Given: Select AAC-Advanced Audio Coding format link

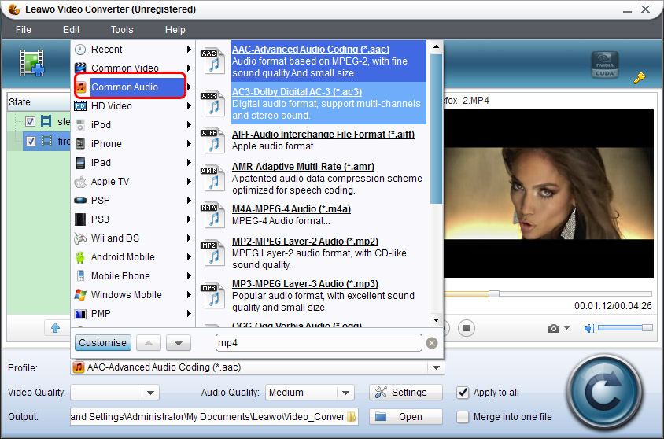Looking at the screenshot, I should pyautogui.click(x=311, y=49).
